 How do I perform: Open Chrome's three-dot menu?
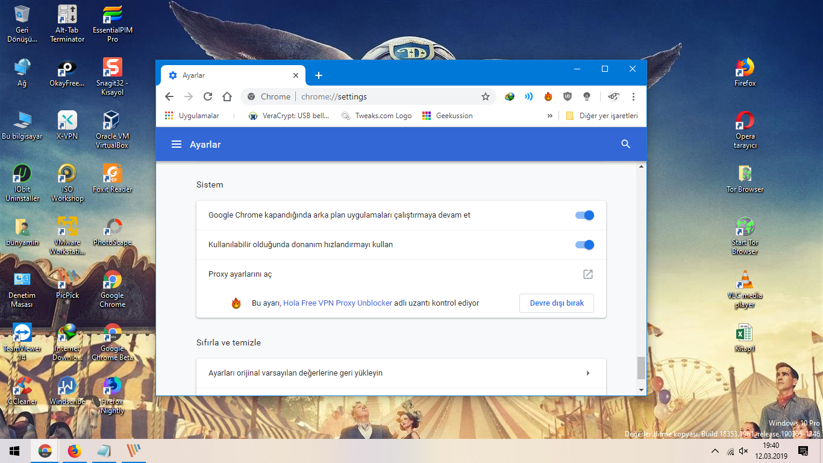coord(633,96)
